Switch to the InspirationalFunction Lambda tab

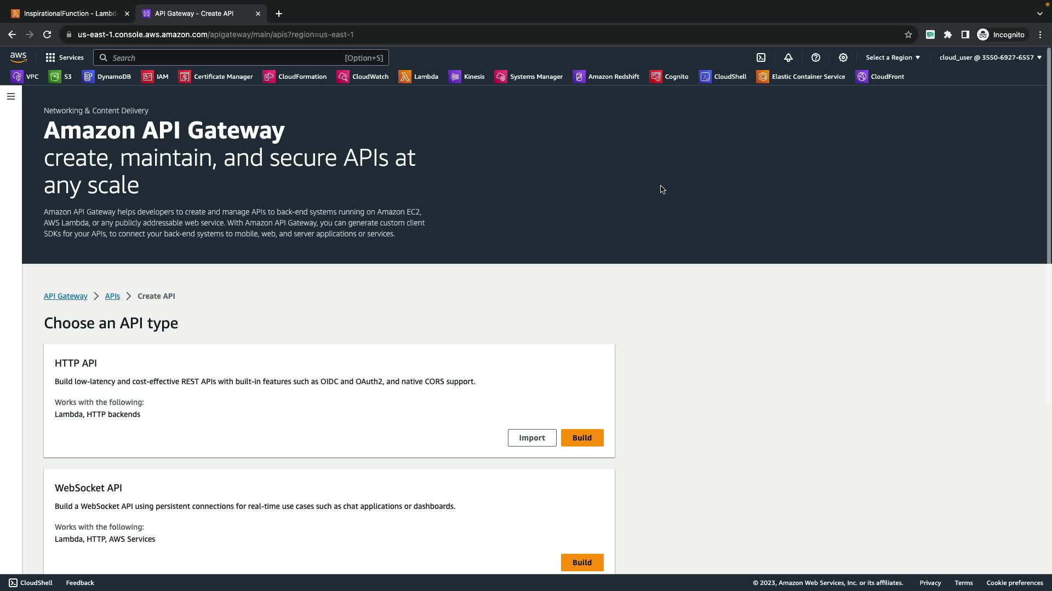click(x=70, y=14)
